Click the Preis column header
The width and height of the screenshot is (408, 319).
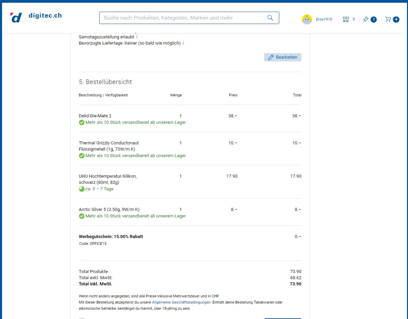point(233,95)
